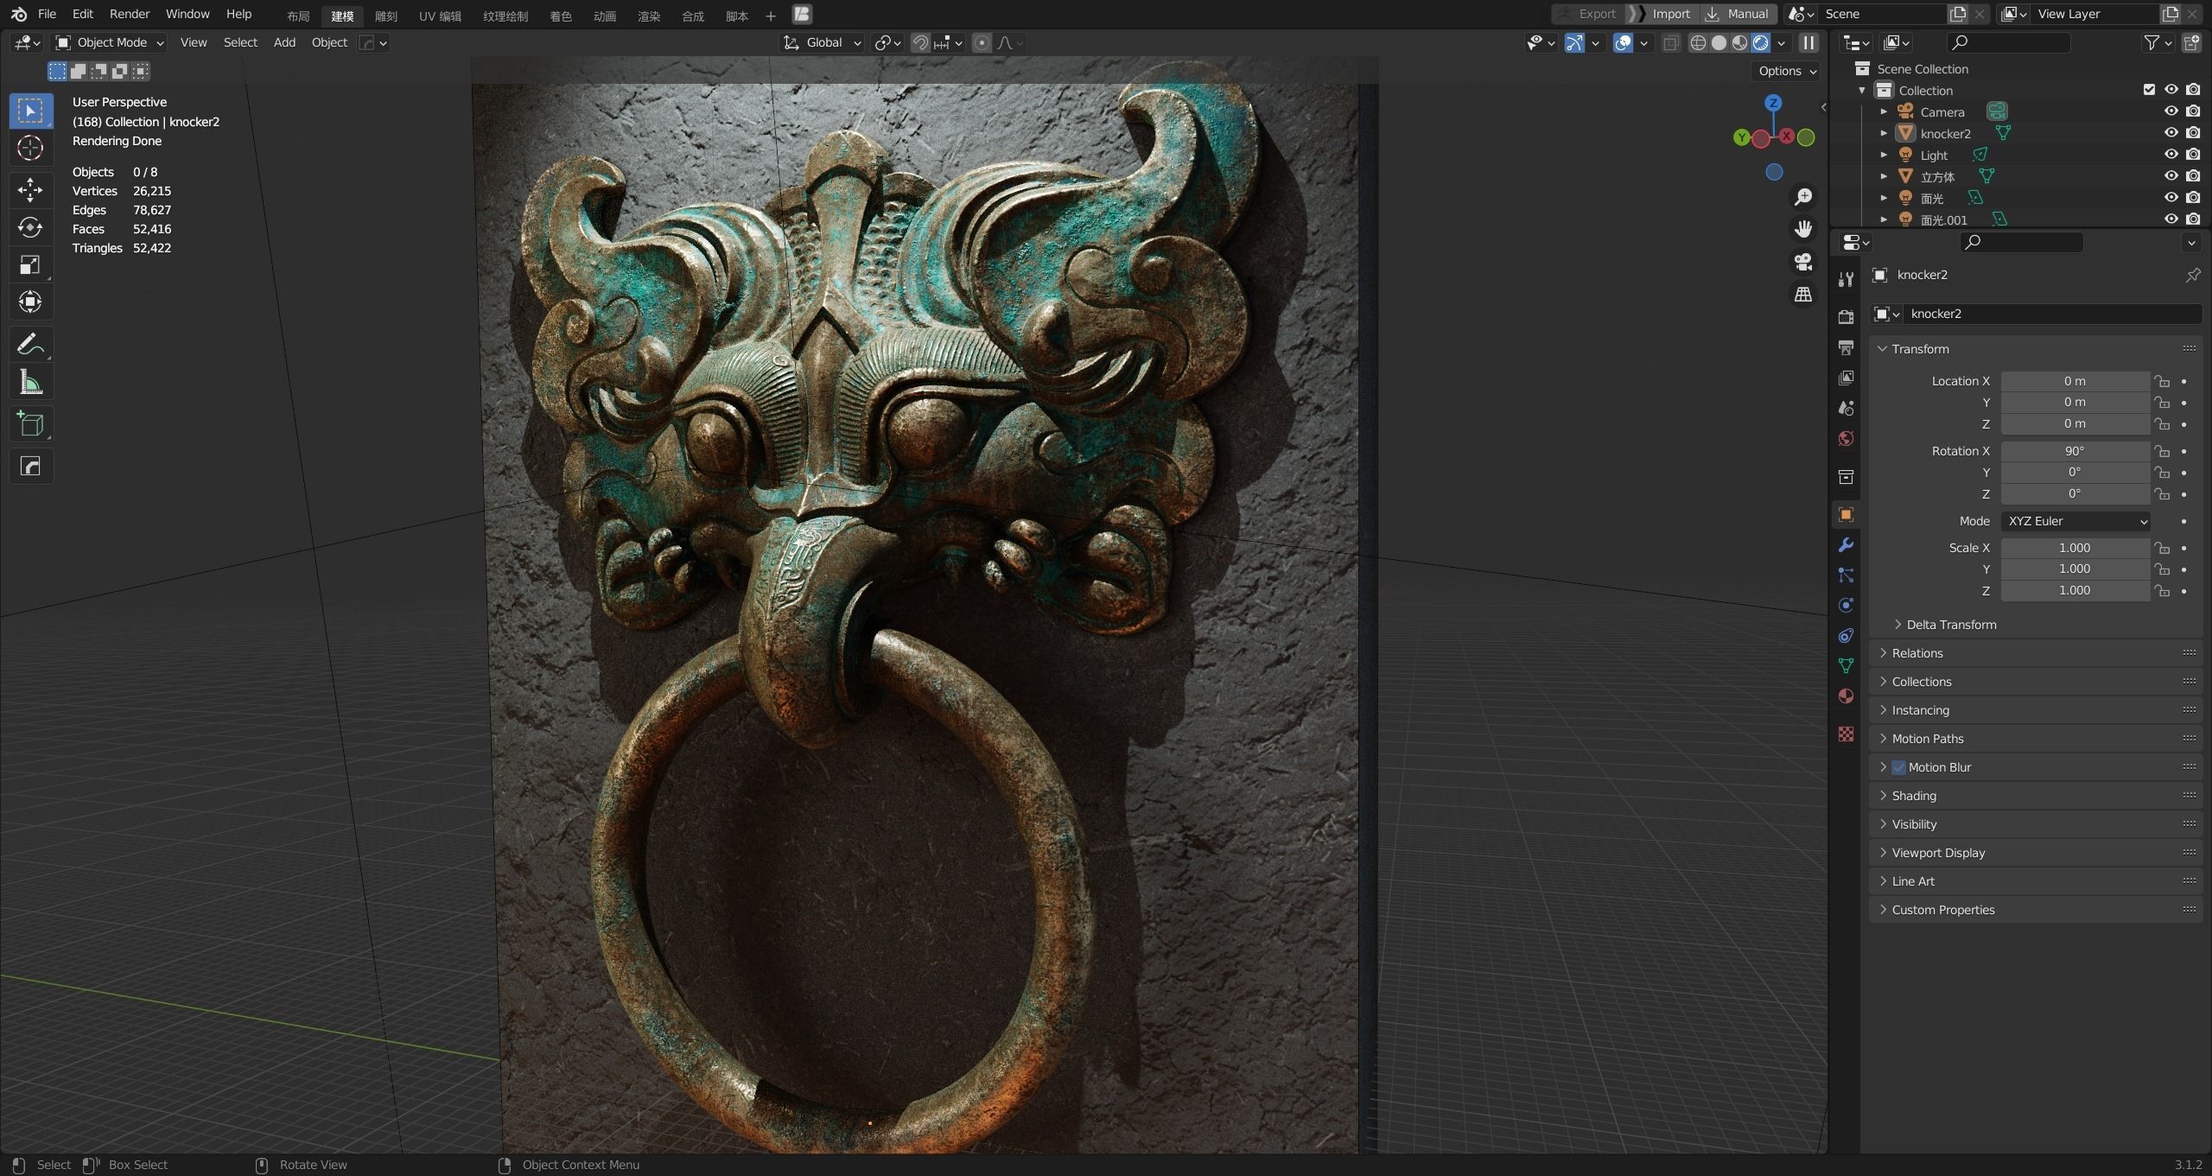Screen dimensions: 2212x1176
Task: Uncheck the Collection exclude checkbox
Action: [x=2149, y=89]
